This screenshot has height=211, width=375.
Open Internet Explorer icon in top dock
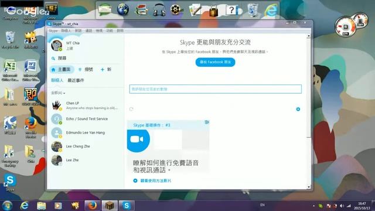pos(271,10)
